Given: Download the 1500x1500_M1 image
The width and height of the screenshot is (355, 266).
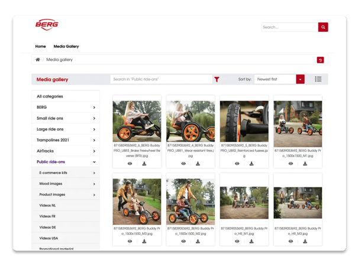Looking at the screenshot, I should [x=305, y=164].
